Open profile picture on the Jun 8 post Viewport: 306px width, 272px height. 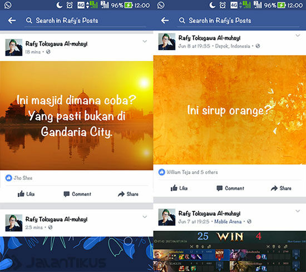(167, 42)
